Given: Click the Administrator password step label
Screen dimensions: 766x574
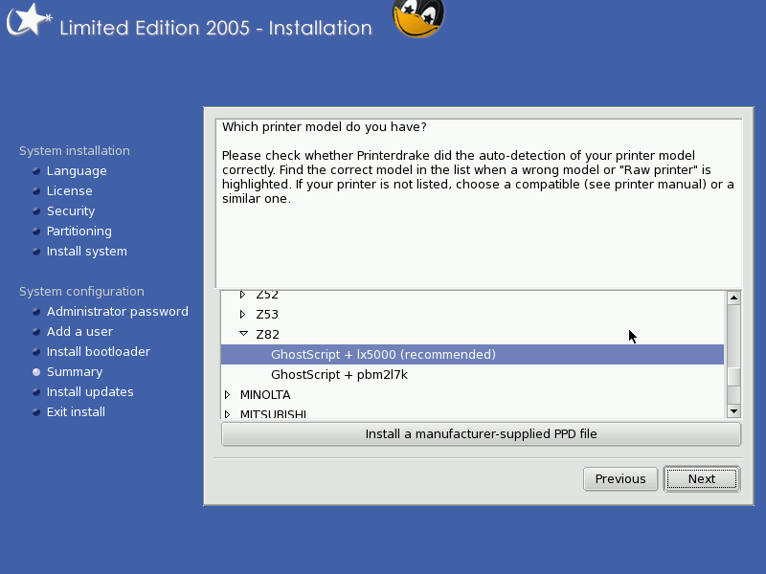Looking at the screenshot, I should (x=117, y=312).
